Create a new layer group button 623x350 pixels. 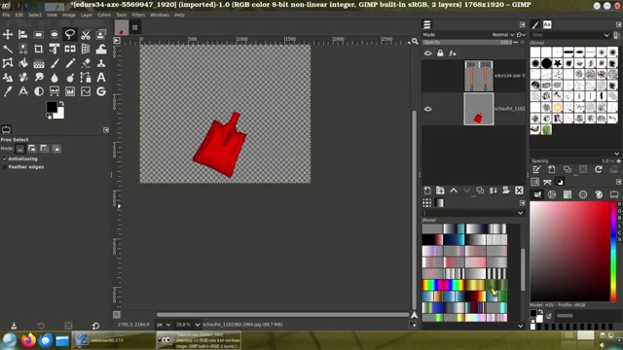coord(440,191)
